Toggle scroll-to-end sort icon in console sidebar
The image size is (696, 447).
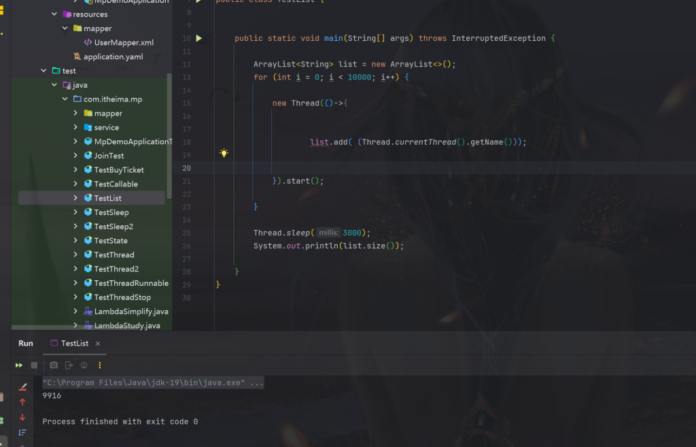point(22,432)
